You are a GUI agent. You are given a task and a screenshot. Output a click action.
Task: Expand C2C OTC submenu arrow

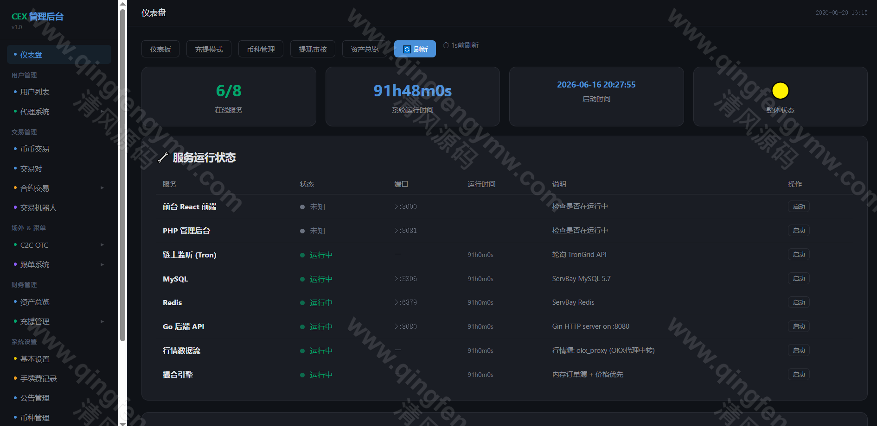102,245
